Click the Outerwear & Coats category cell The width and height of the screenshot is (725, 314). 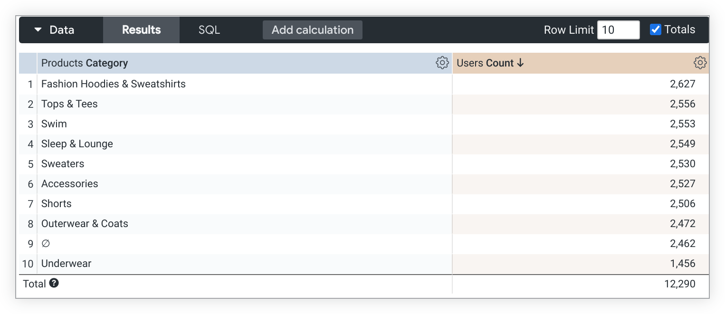[x=85, y=224]
